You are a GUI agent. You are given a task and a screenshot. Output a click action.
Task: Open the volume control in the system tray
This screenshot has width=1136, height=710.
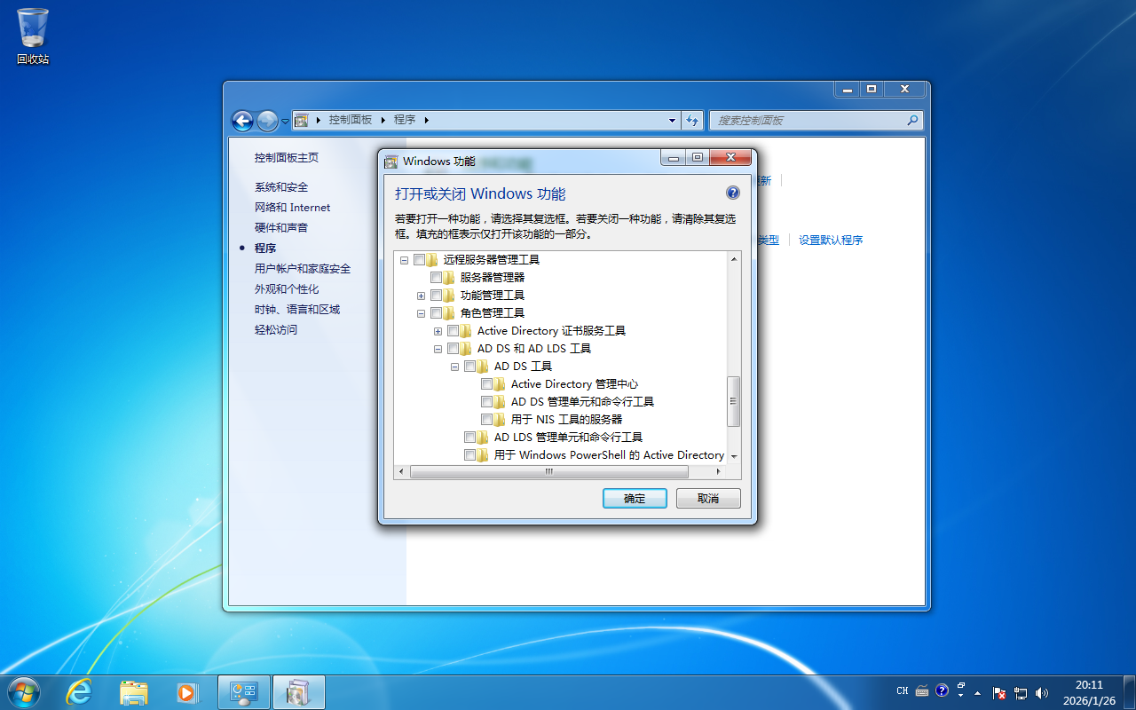click(x=1039, y=690)
